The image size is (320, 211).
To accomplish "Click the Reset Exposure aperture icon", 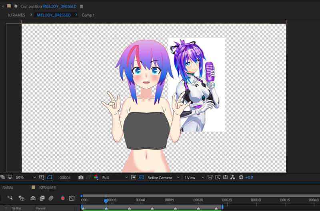I will pos(241,177).
